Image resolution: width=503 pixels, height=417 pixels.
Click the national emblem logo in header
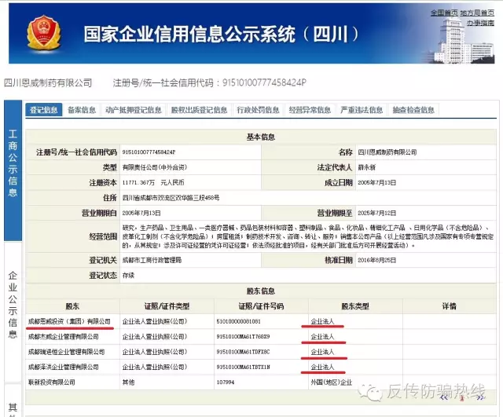click(x=44, y=33)
